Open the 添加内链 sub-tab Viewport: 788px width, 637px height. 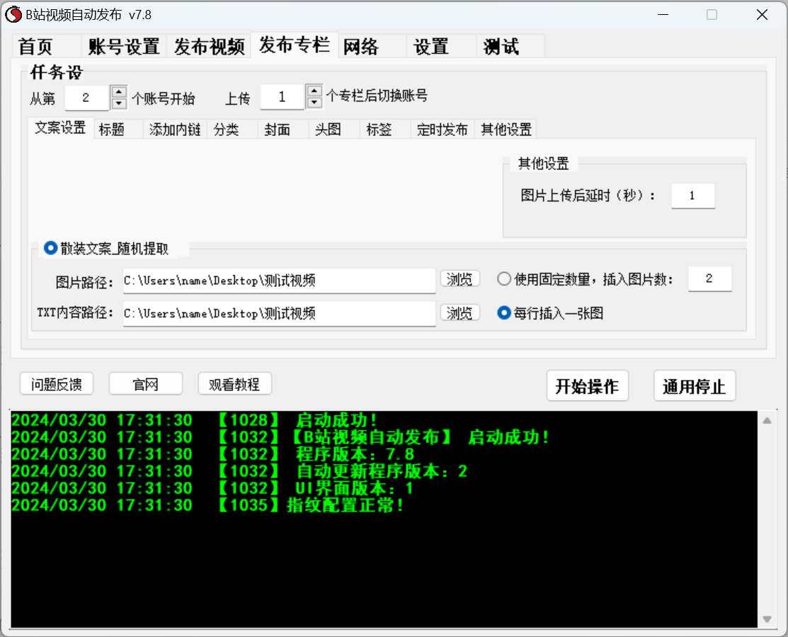click(x=175, y=130)
